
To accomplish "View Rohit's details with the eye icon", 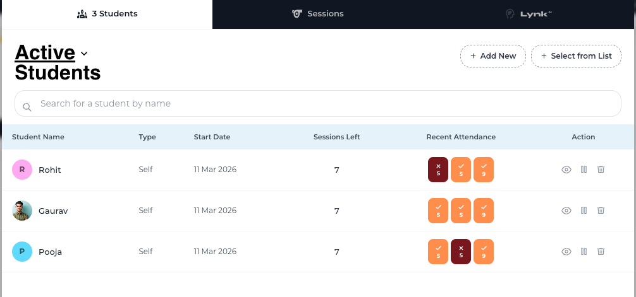I will (x=566, y=170).
